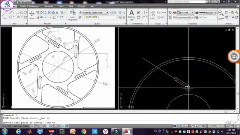Open the Unsaved Layer State dropdown
240x135 pixels.
96,12
